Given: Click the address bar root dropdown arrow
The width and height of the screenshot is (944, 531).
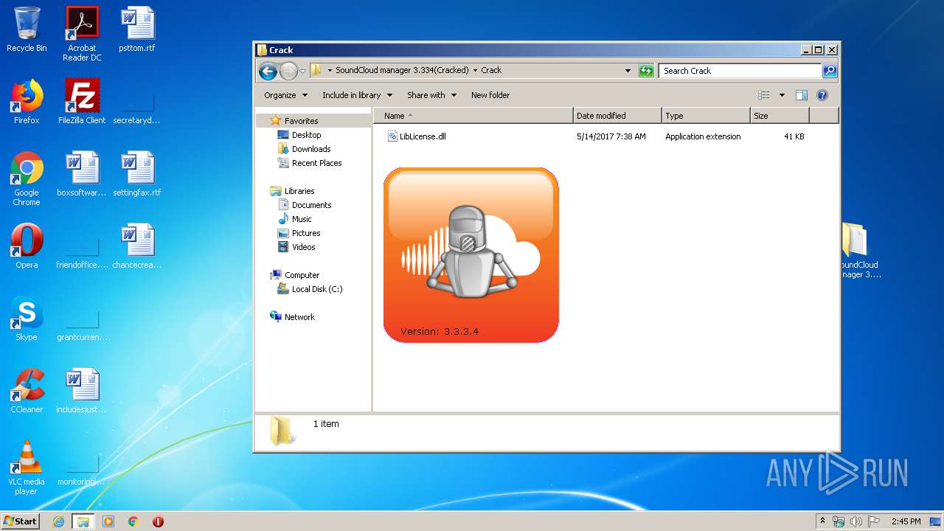Looking at the screenshot, I should 330,71.
